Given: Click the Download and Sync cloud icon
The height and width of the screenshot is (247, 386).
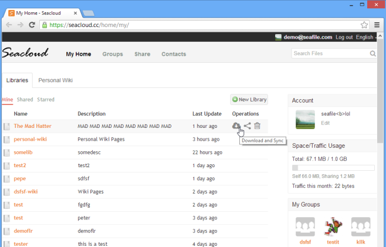Looking at the screenshot, I should pyautogui.click(x=236, y=126).
